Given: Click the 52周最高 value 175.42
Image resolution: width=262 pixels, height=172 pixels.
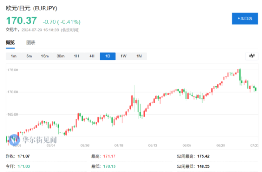Looking at the screenshot, I should click(x=203, y=156).
